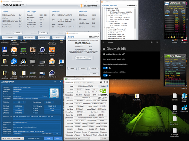The height and width of the screenshot is (141, 189).
Task: Click Result Details scrollbar down arrow
Action: pos(135,39)
